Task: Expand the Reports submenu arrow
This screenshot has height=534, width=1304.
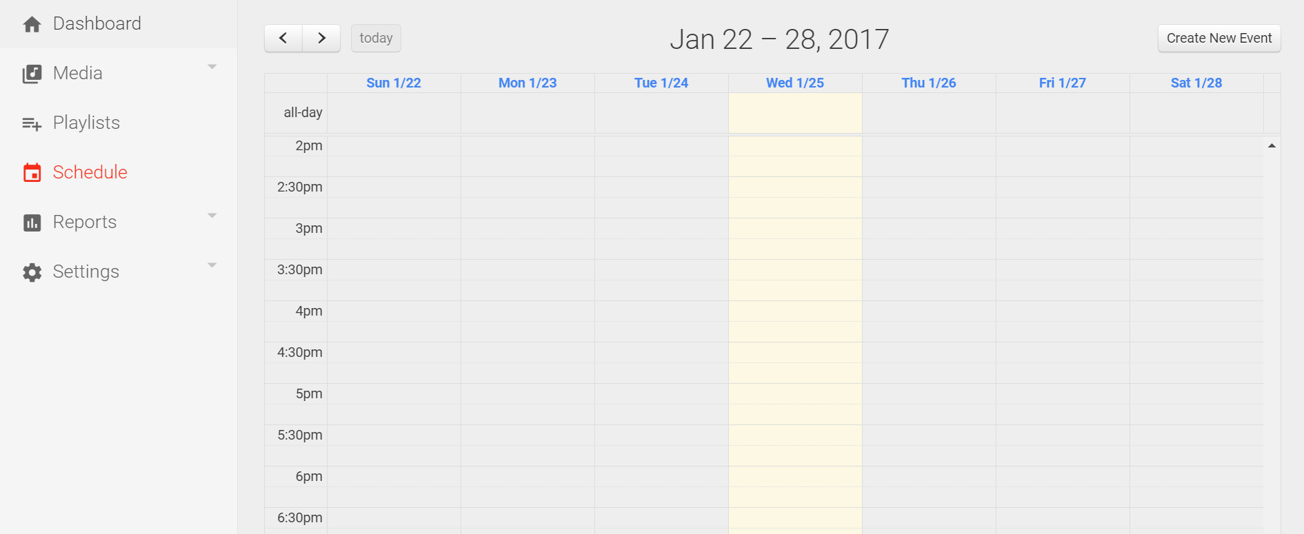Action: pyautogui.click(x=212, y=216)
